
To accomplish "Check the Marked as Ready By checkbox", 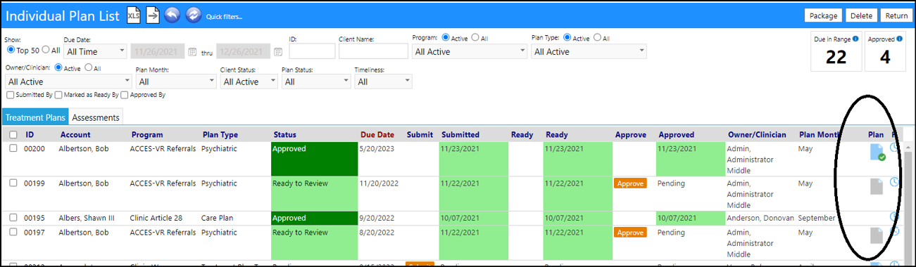I will [58, 95].
